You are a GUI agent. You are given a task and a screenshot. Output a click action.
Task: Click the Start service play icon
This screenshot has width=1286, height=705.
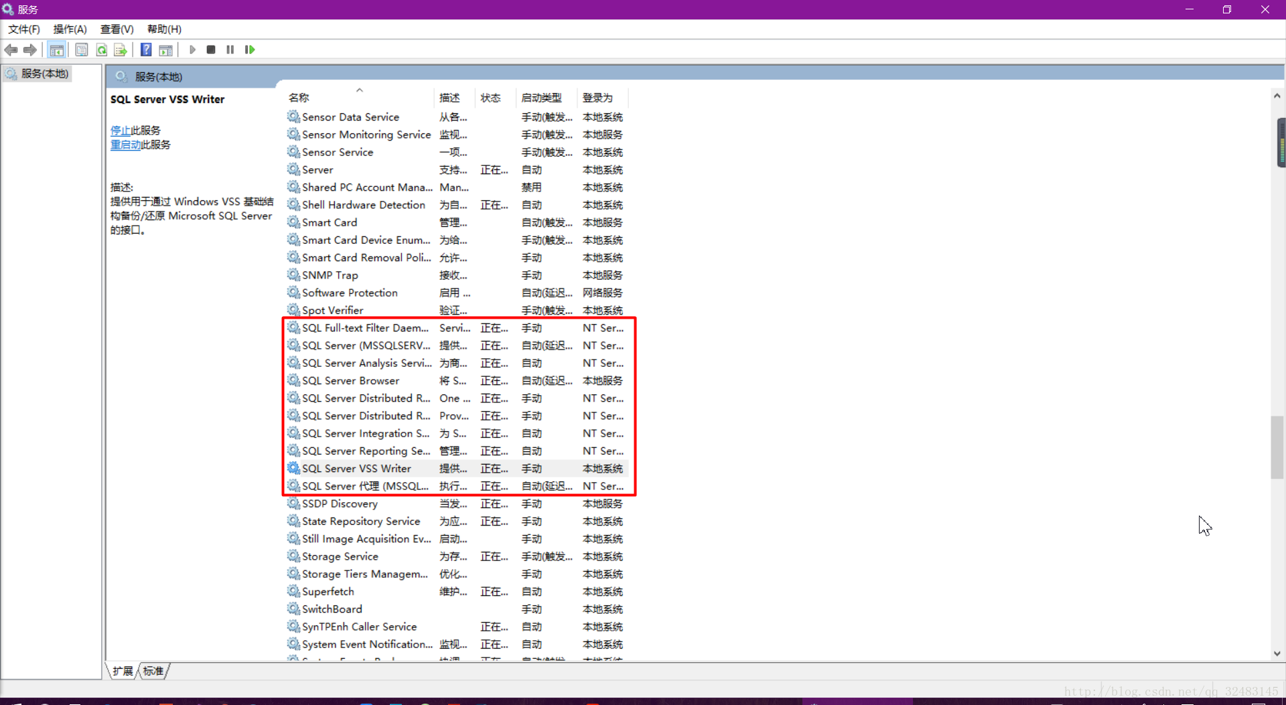click(192, 50)
